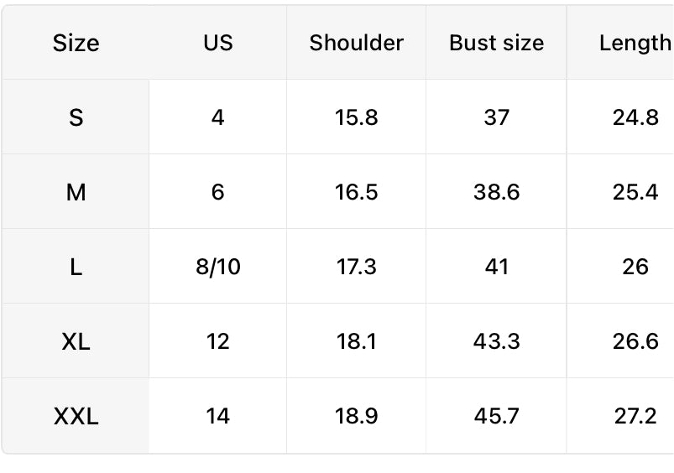
Task: Click the US size 12 cell
Action: (x=217, y=341)
